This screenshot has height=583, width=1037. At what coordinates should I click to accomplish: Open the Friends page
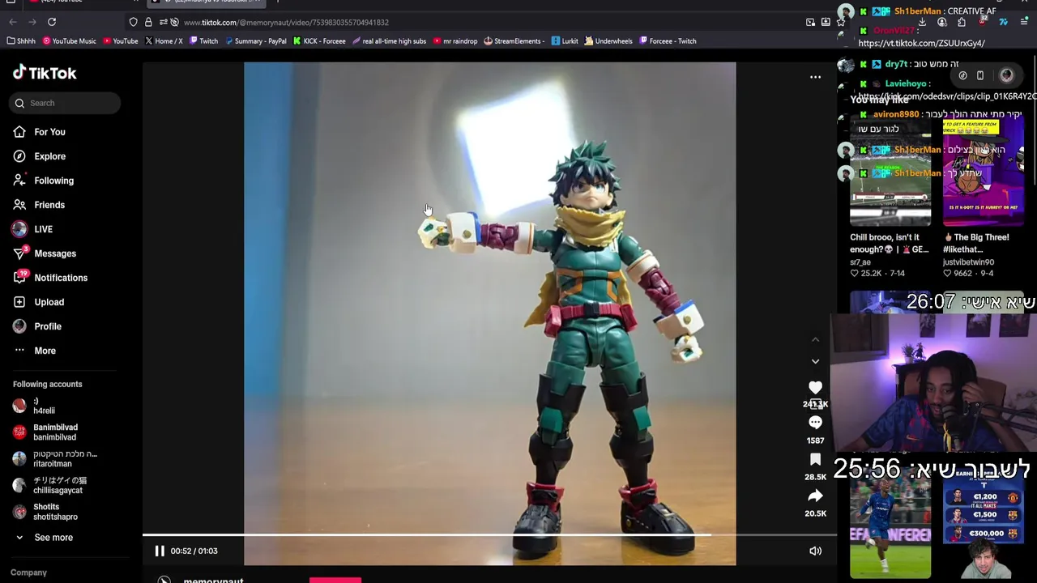tap(38, 205)
